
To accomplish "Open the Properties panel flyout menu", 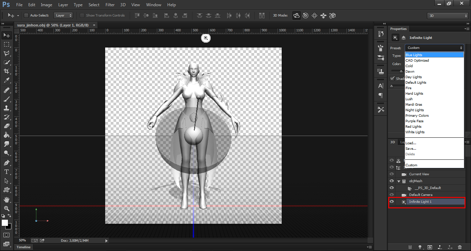I will pos(467,29).
